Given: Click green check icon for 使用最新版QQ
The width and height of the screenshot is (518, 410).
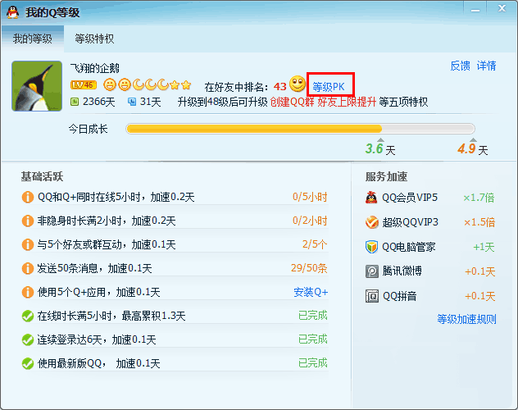Looking at the screenshot, I should point(28,363).
